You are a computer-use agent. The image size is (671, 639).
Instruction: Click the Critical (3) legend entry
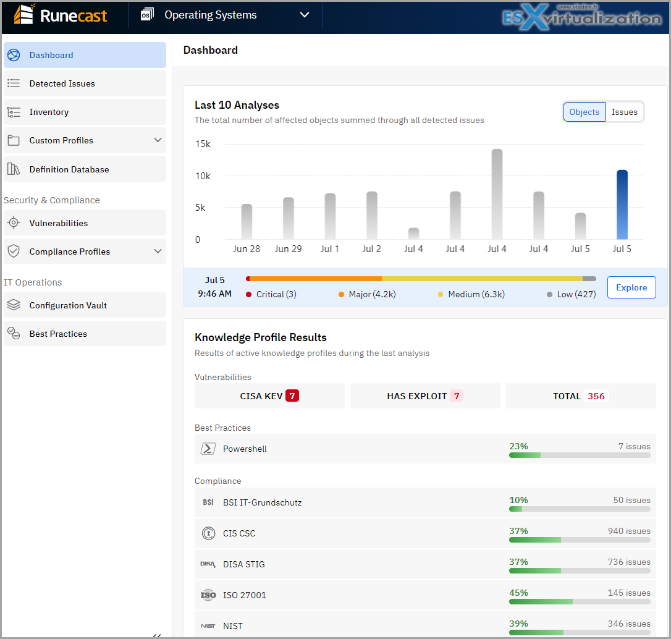point(271,294)
